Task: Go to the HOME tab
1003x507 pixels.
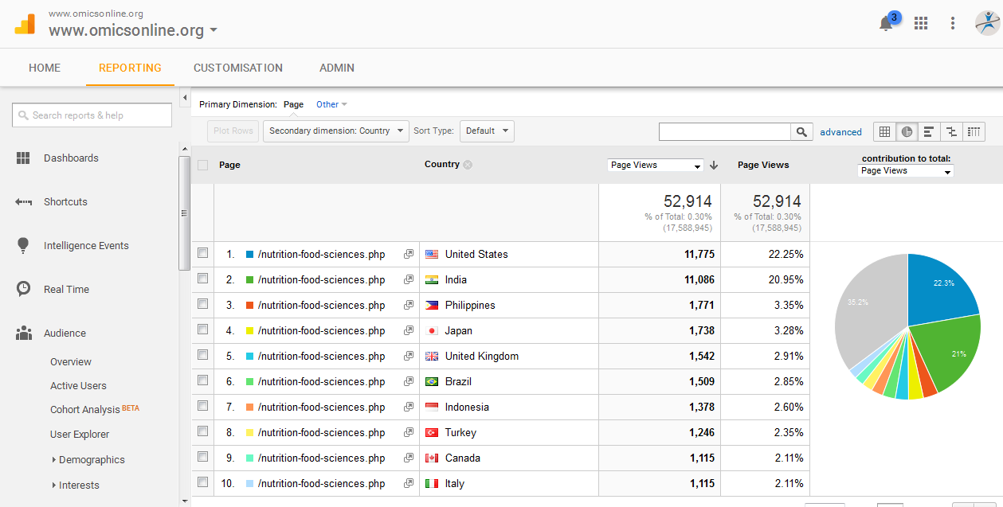Action: coord(45,68)
